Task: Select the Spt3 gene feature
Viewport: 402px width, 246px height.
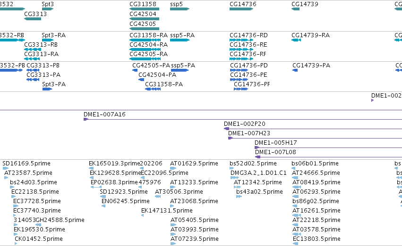Action: point(47,9)
